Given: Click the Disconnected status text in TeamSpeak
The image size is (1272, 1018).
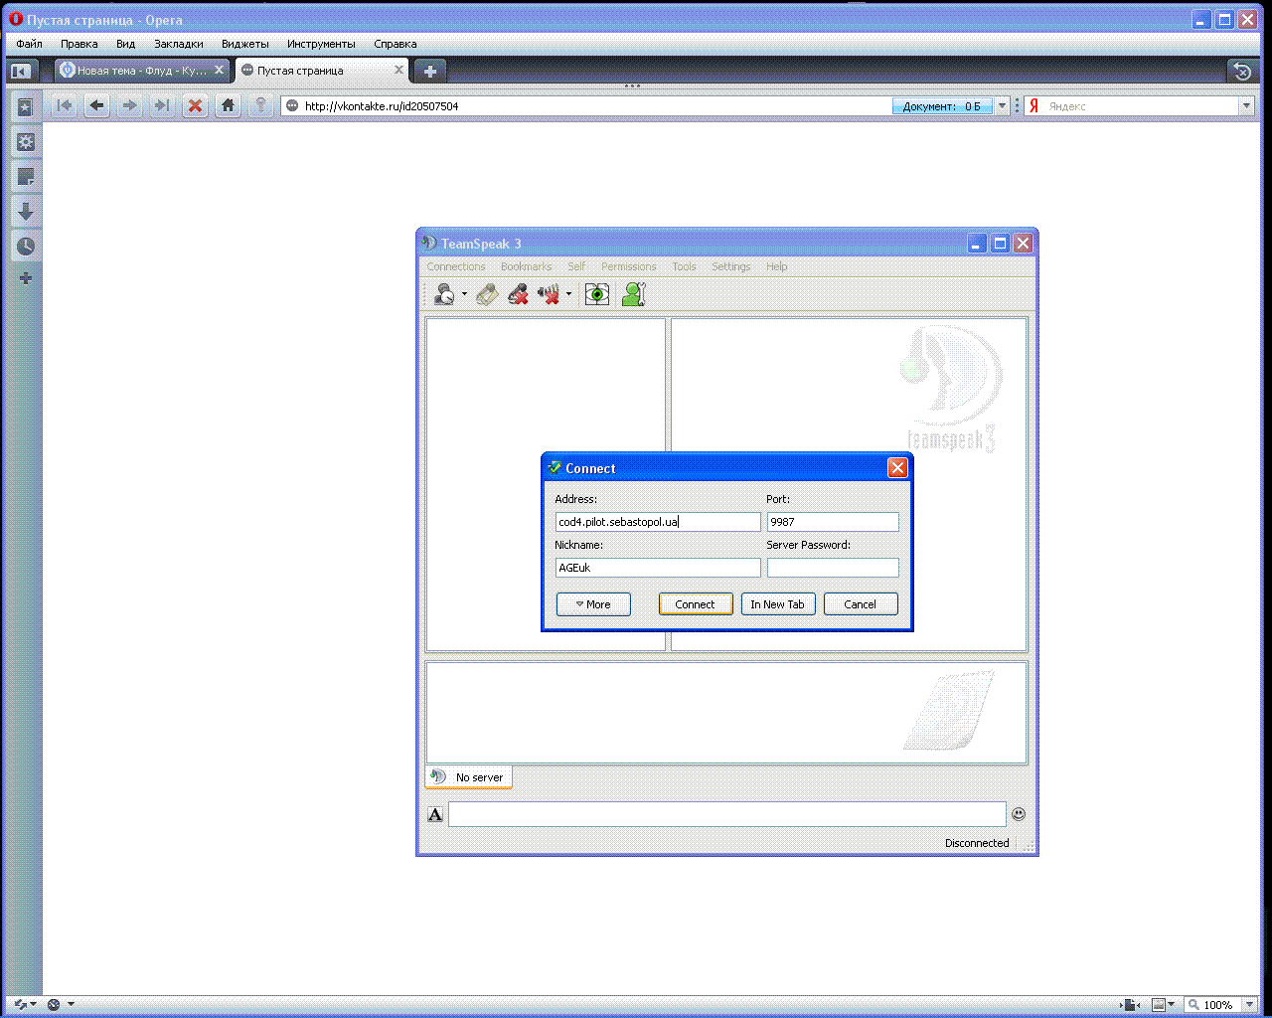Looking at the screenshot, I should [977, 843].
